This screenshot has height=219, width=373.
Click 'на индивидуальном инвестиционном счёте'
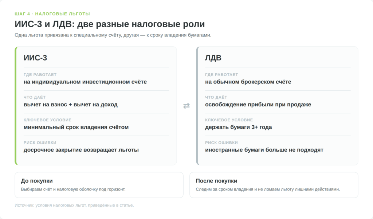pyautogui.click(x=85, y=82)
